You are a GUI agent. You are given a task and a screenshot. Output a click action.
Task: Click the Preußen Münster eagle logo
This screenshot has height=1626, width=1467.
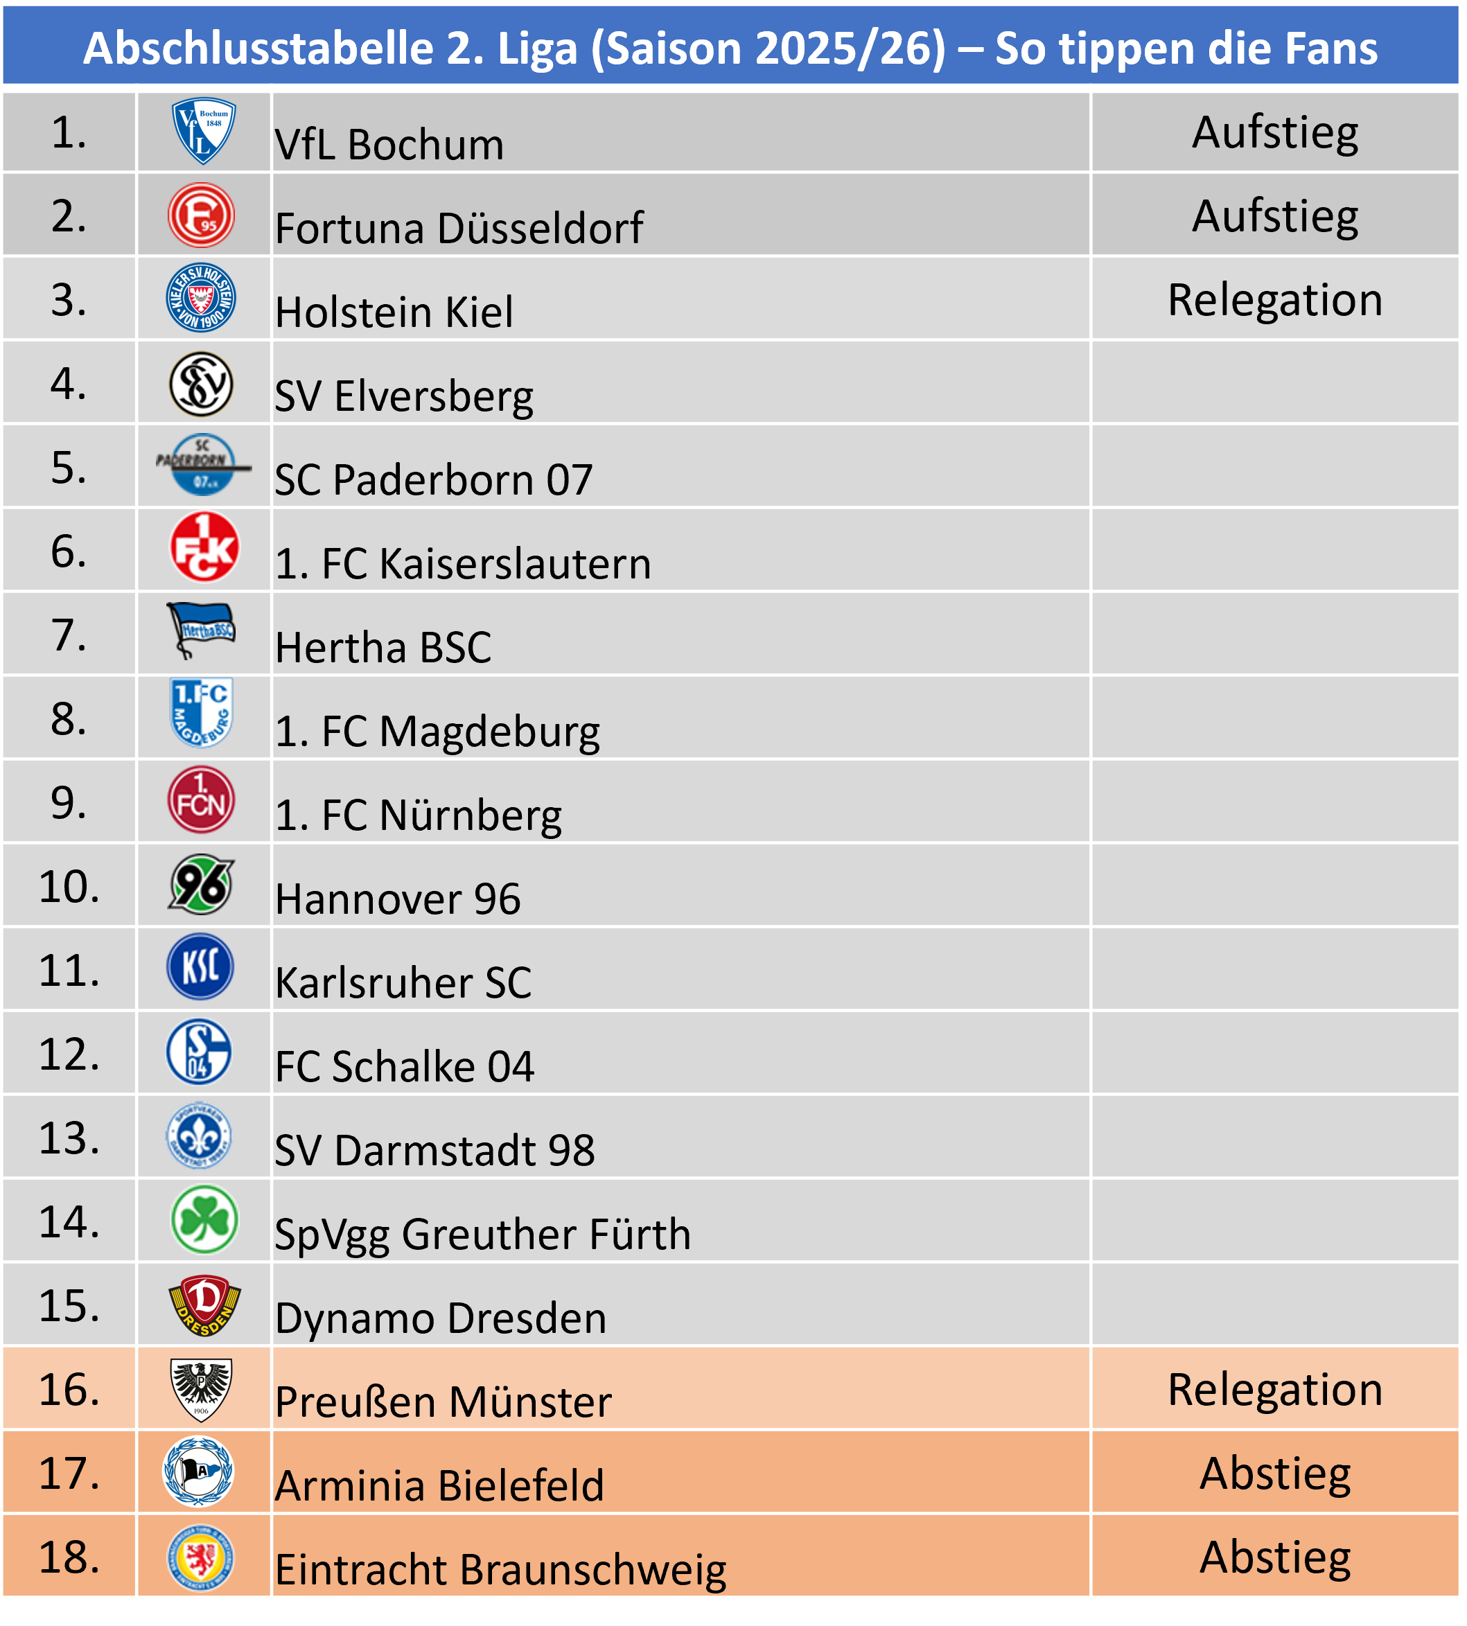click(202, 1389)
